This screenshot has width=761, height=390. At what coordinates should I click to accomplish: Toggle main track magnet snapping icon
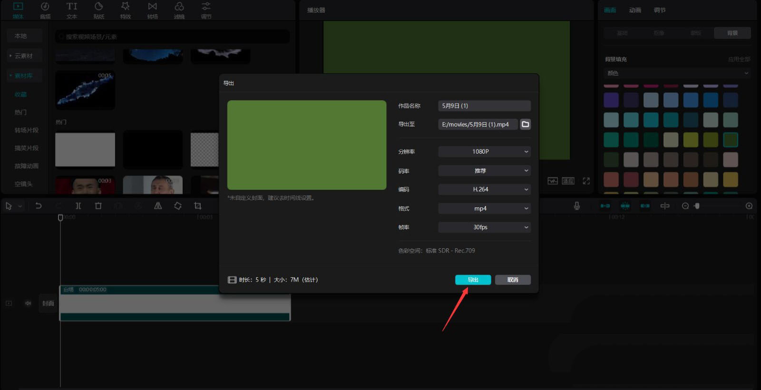(605, 206)
